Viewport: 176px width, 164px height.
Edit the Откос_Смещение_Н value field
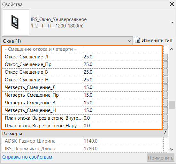click(x=123, y=80)
